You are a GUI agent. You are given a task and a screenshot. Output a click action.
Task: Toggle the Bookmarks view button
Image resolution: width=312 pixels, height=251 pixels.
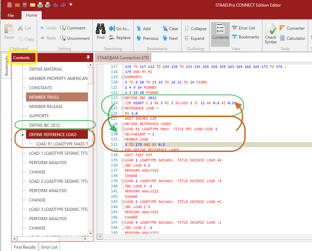245,37
